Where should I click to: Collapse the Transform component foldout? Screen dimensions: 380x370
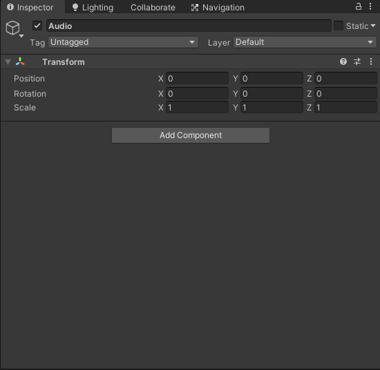tap(8, 62)
